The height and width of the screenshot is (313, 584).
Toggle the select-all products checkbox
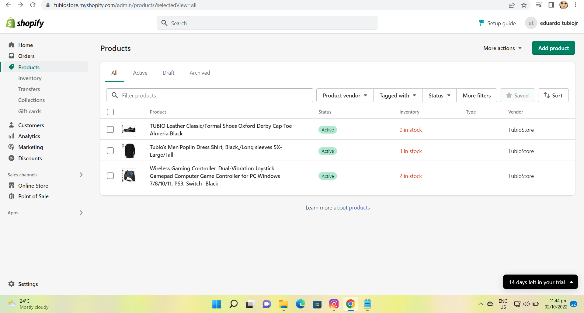[110, 112]
